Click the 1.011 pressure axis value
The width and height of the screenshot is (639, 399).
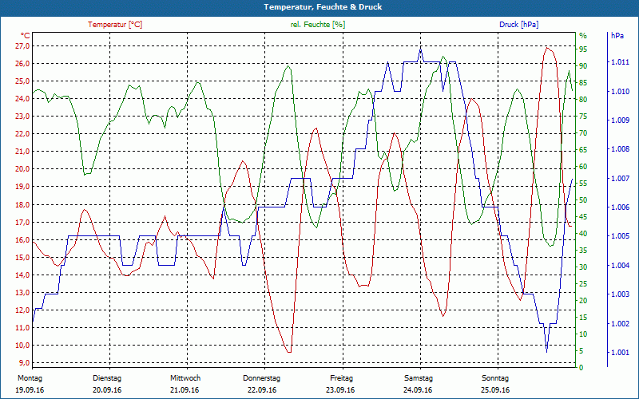coord(620,62)
